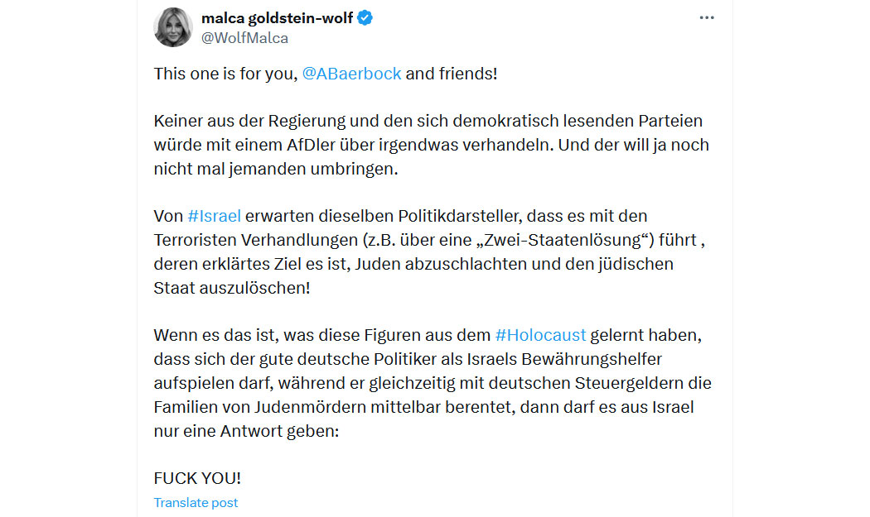Click the line 'Familien von Judenmördern mittelbar berentet'
870x517 pixels.
[x=424, y=407]
